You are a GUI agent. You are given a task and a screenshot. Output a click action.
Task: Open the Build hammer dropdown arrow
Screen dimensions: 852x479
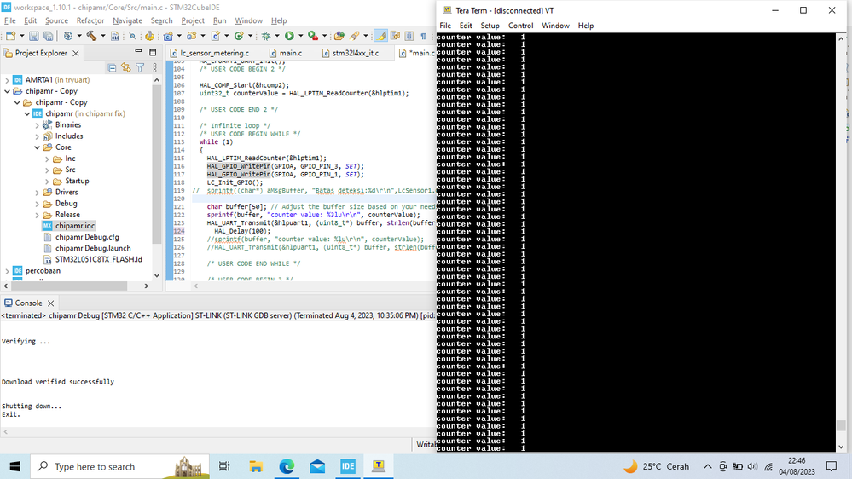(102, 36)
